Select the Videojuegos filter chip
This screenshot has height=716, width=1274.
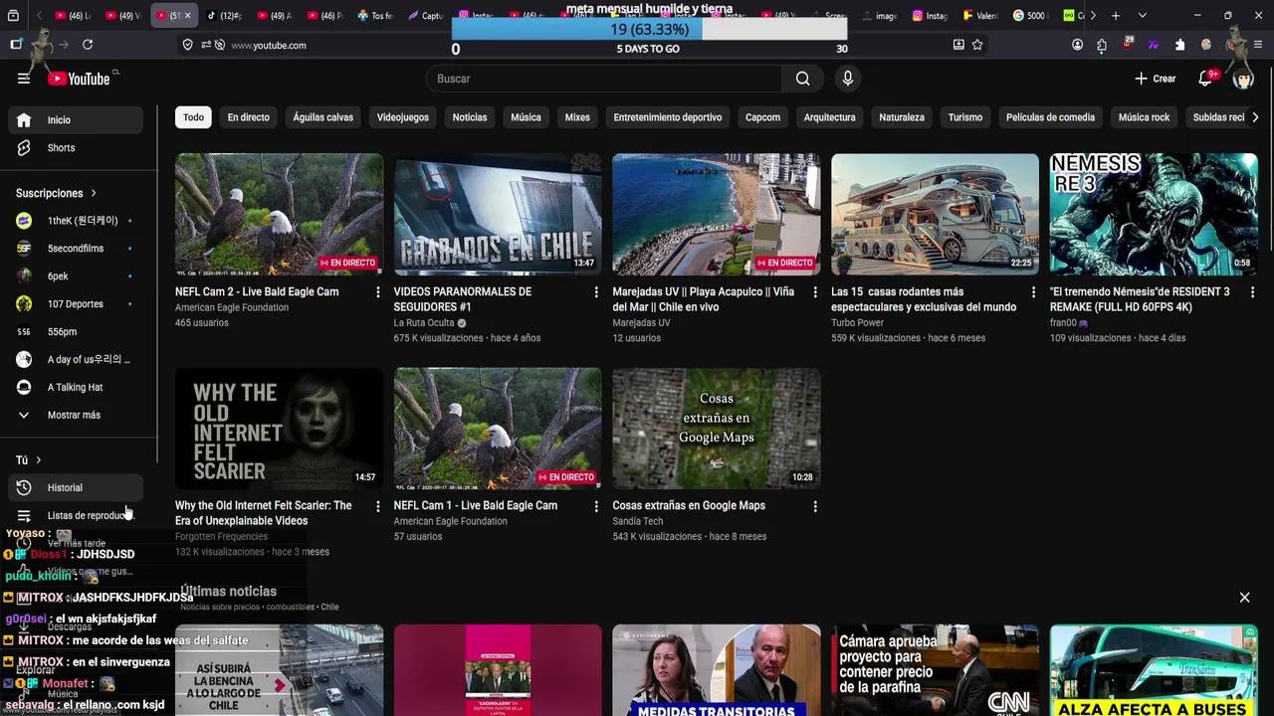click(x=402, y=117)
